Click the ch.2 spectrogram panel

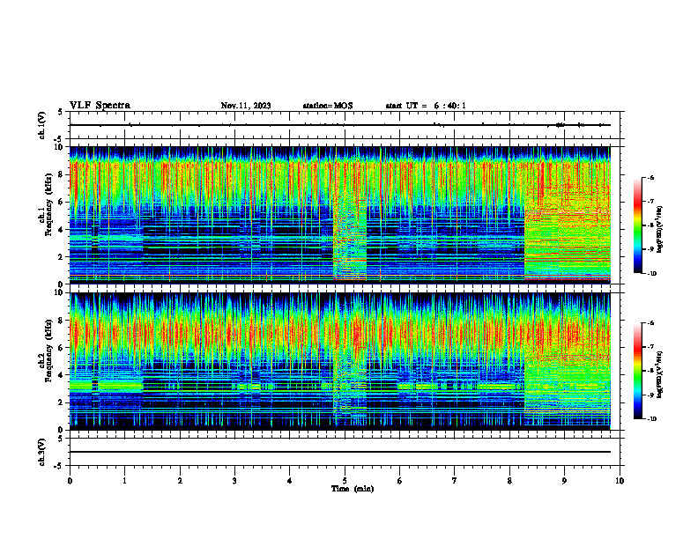pos(339,361)
